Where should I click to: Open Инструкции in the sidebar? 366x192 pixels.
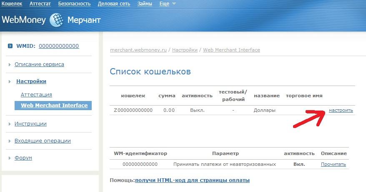[x=30, y=123]
